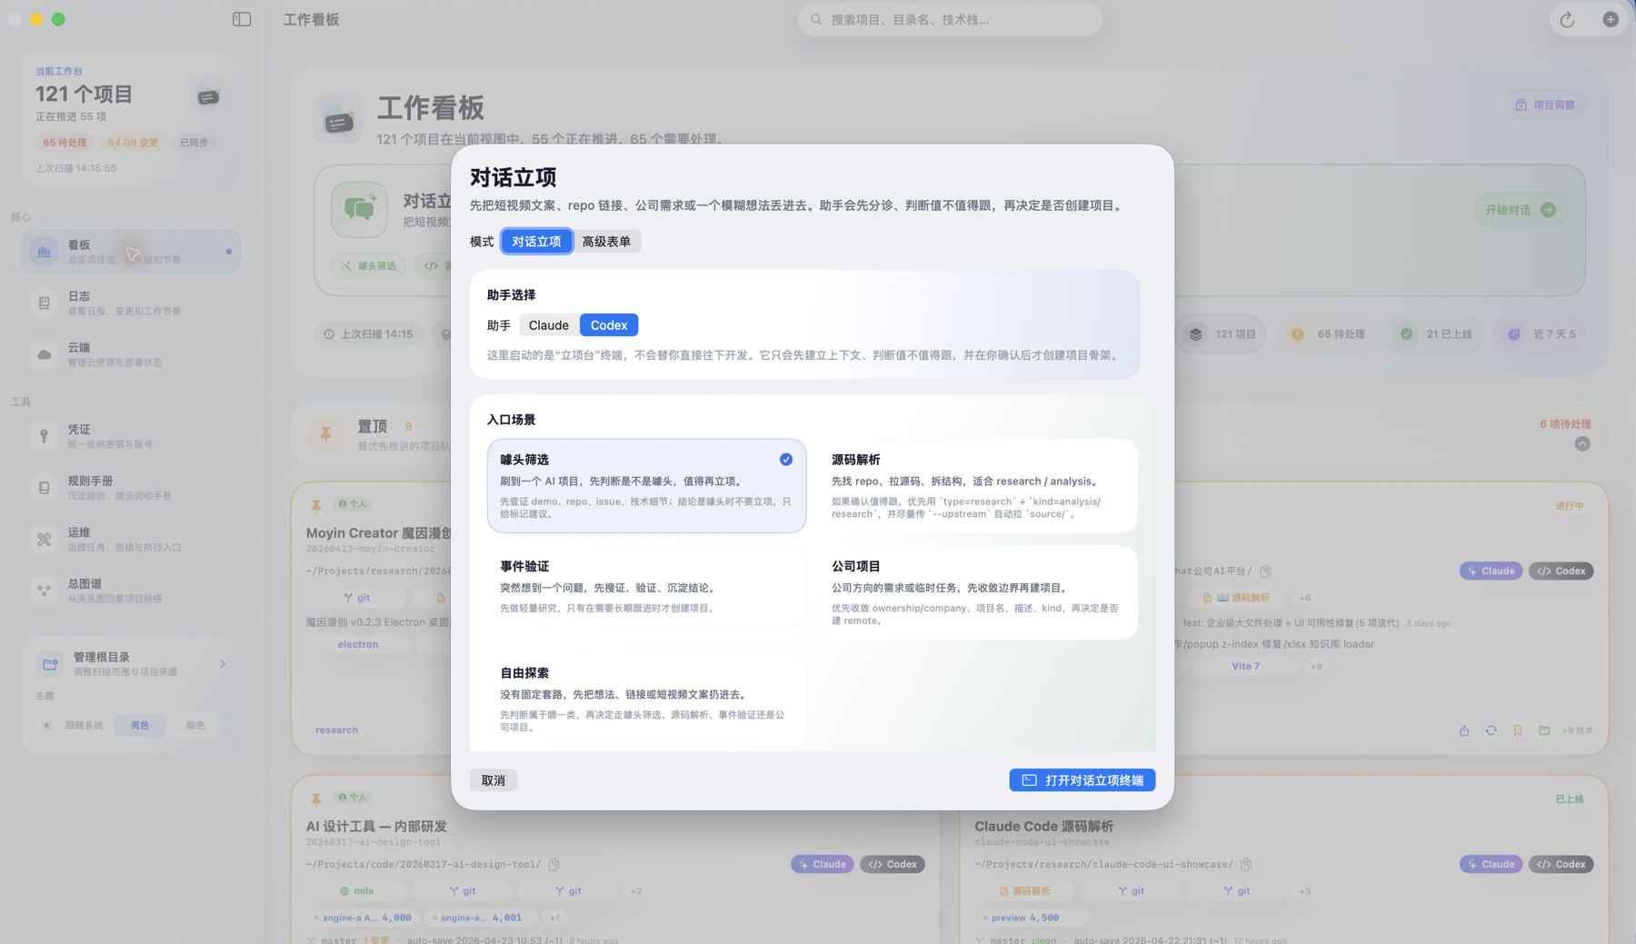This screenshot has width=1636, height=944.
Task: Open the 总图谱 relationship graph
Action: click(x=44, y=590)
